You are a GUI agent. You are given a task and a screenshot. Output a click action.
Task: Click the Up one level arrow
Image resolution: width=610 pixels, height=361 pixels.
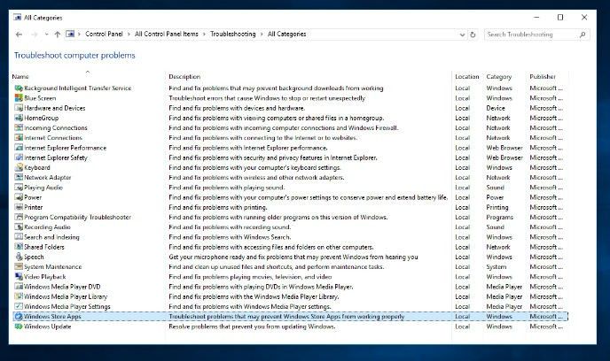click(x=58, y=35)
